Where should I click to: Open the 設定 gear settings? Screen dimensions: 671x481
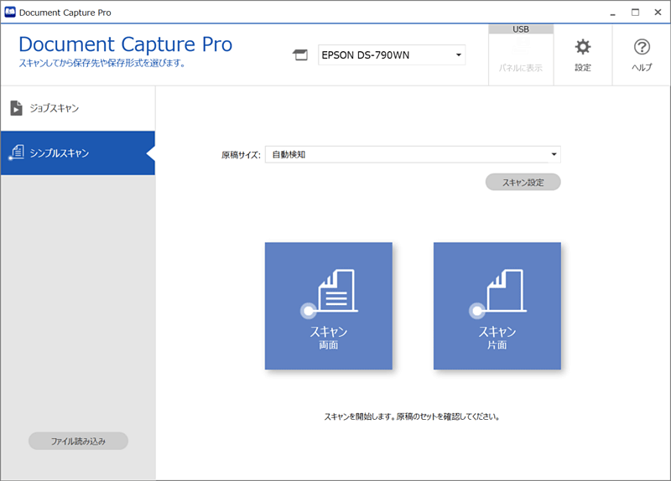[582, 54]
